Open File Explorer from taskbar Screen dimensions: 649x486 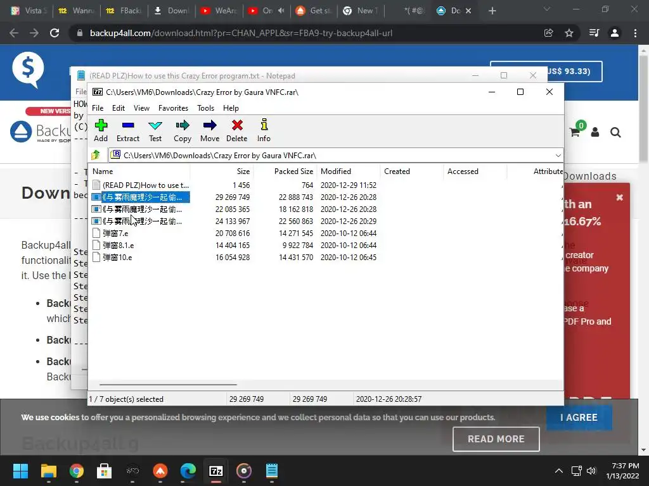pyautogui.click(x=48, y=471)
